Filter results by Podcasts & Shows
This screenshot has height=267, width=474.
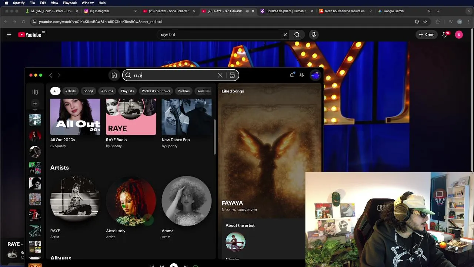point(156,91)
